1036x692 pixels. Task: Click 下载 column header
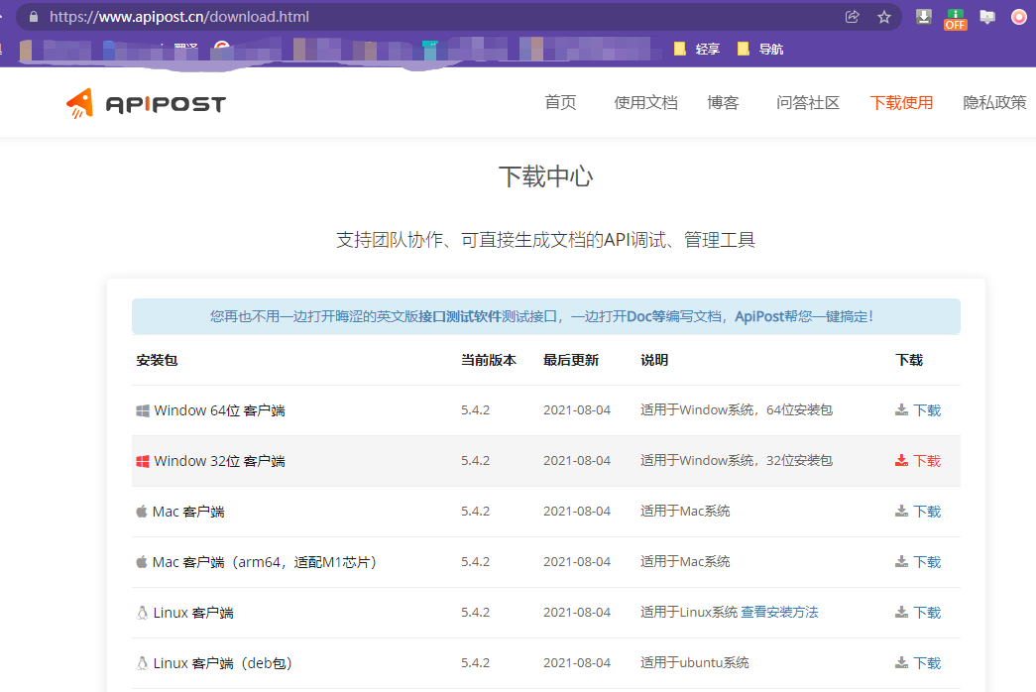pyautogui.click(x=909, y=360)
